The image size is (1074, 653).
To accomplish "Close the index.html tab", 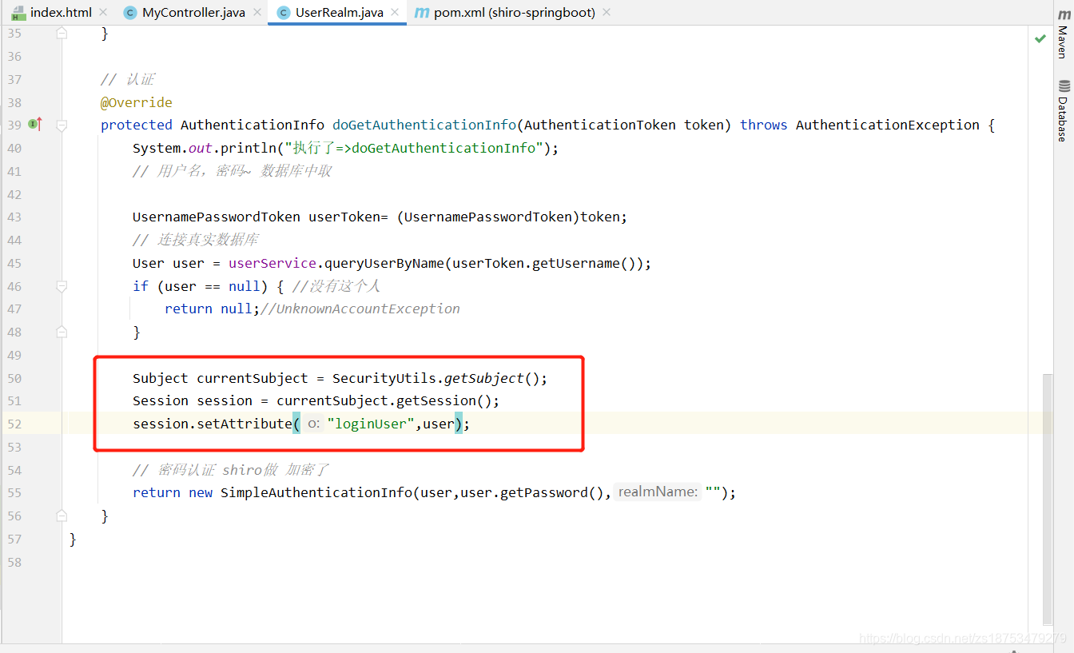I will (103, 13).
